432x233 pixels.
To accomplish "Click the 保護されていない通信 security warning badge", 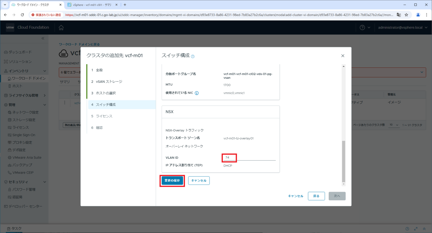I will [x=46, y=15].
